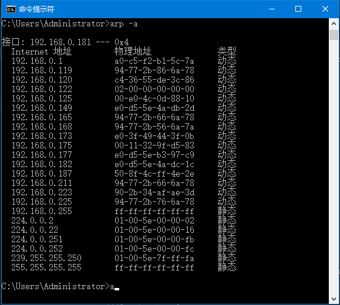The image size is (340, 305).
Task: Click the Command Prompt system menu icon
Action: [x=11, y=9]
